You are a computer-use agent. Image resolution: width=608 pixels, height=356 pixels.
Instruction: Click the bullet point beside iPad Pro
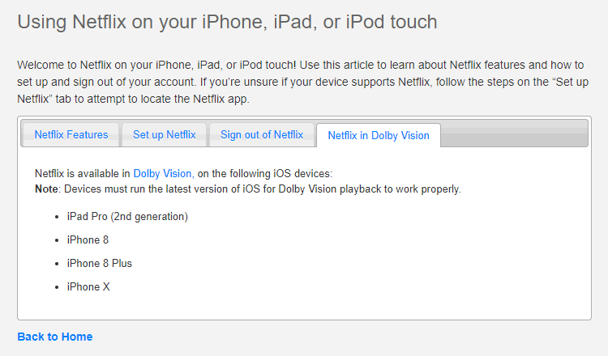click(58, 218)
